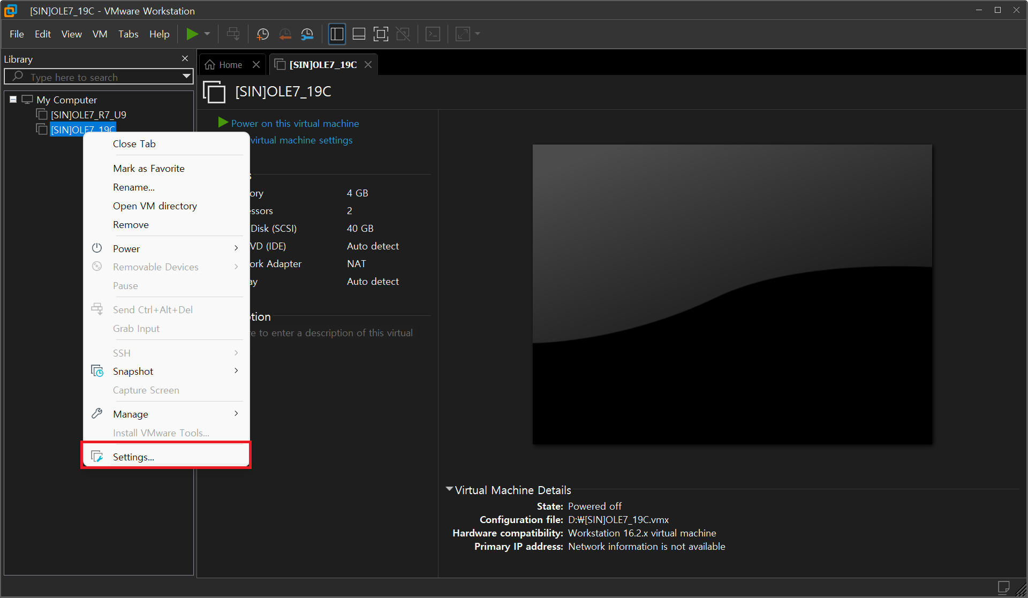Collapse Virtual Machine Details section
This screenshot has height=598, width=1028.
[449, 489]
